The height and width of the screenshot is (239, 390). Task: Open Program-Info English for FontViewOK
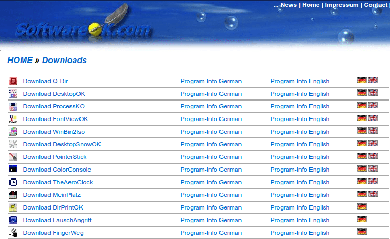pyautogui.click(x=299, y=119)
